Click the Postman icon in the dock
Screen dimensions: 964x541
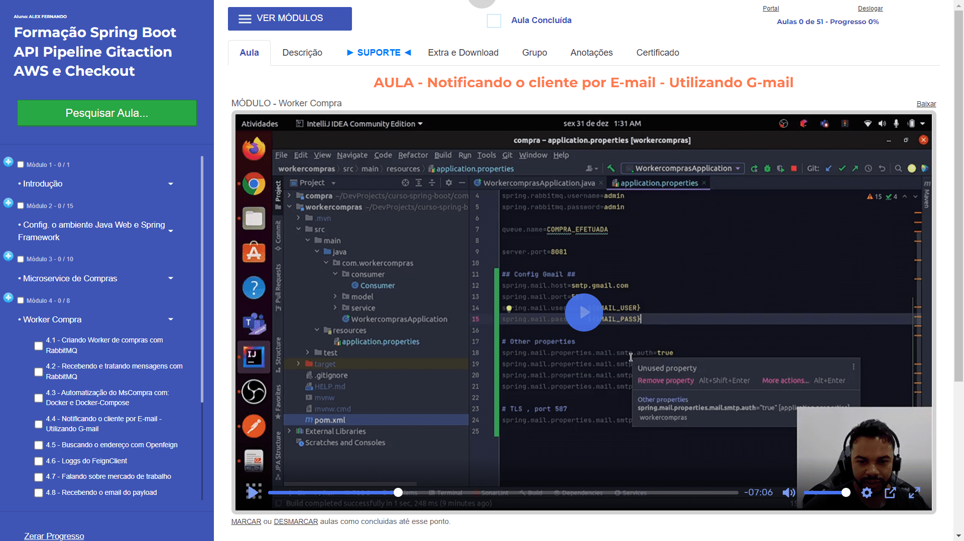click(254, 426)
